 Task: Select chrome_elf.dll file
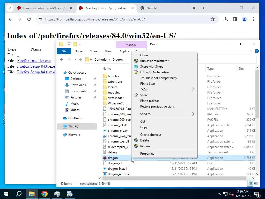(x=117, y=125)
